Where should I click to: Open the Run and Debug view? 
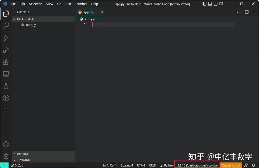pos(6,49)
